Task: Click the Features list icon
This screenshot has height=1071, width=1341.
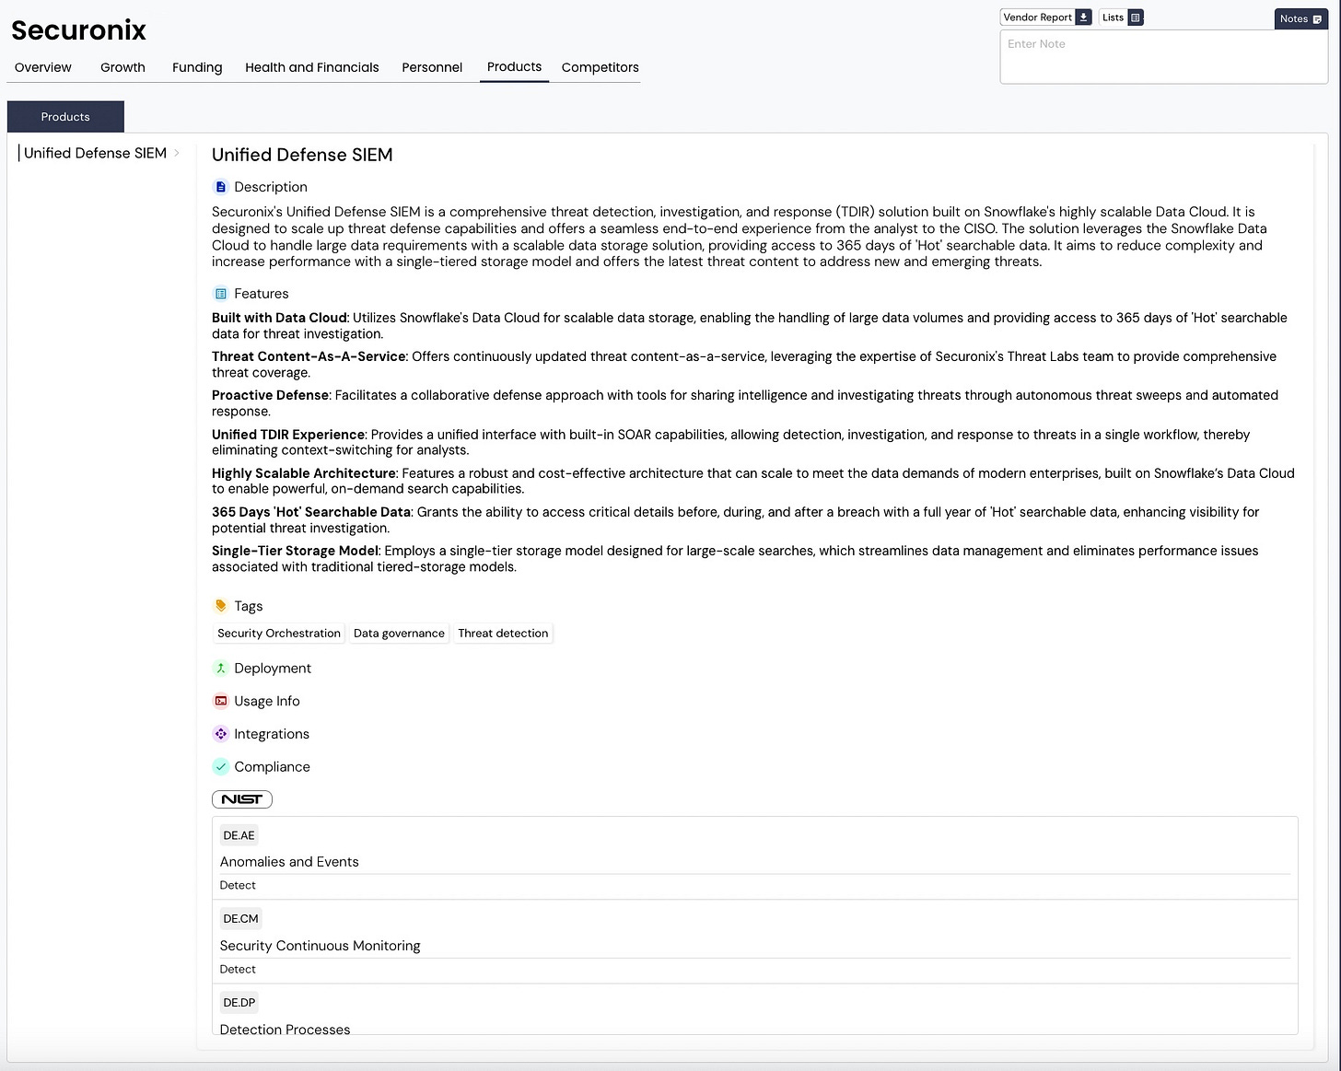Action: click(221, 294)
